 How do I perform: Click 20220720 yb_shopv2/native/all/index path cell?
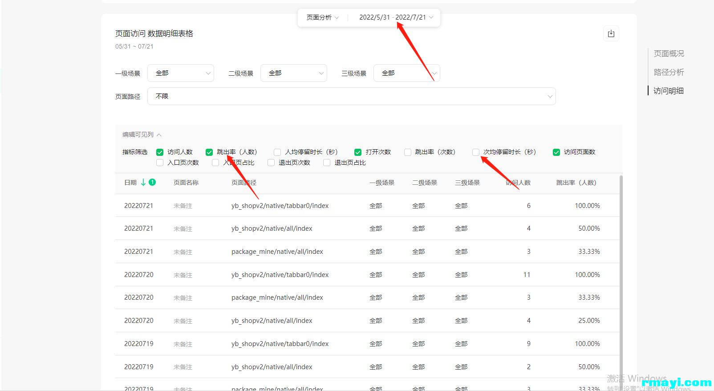[x=272, y=321]
